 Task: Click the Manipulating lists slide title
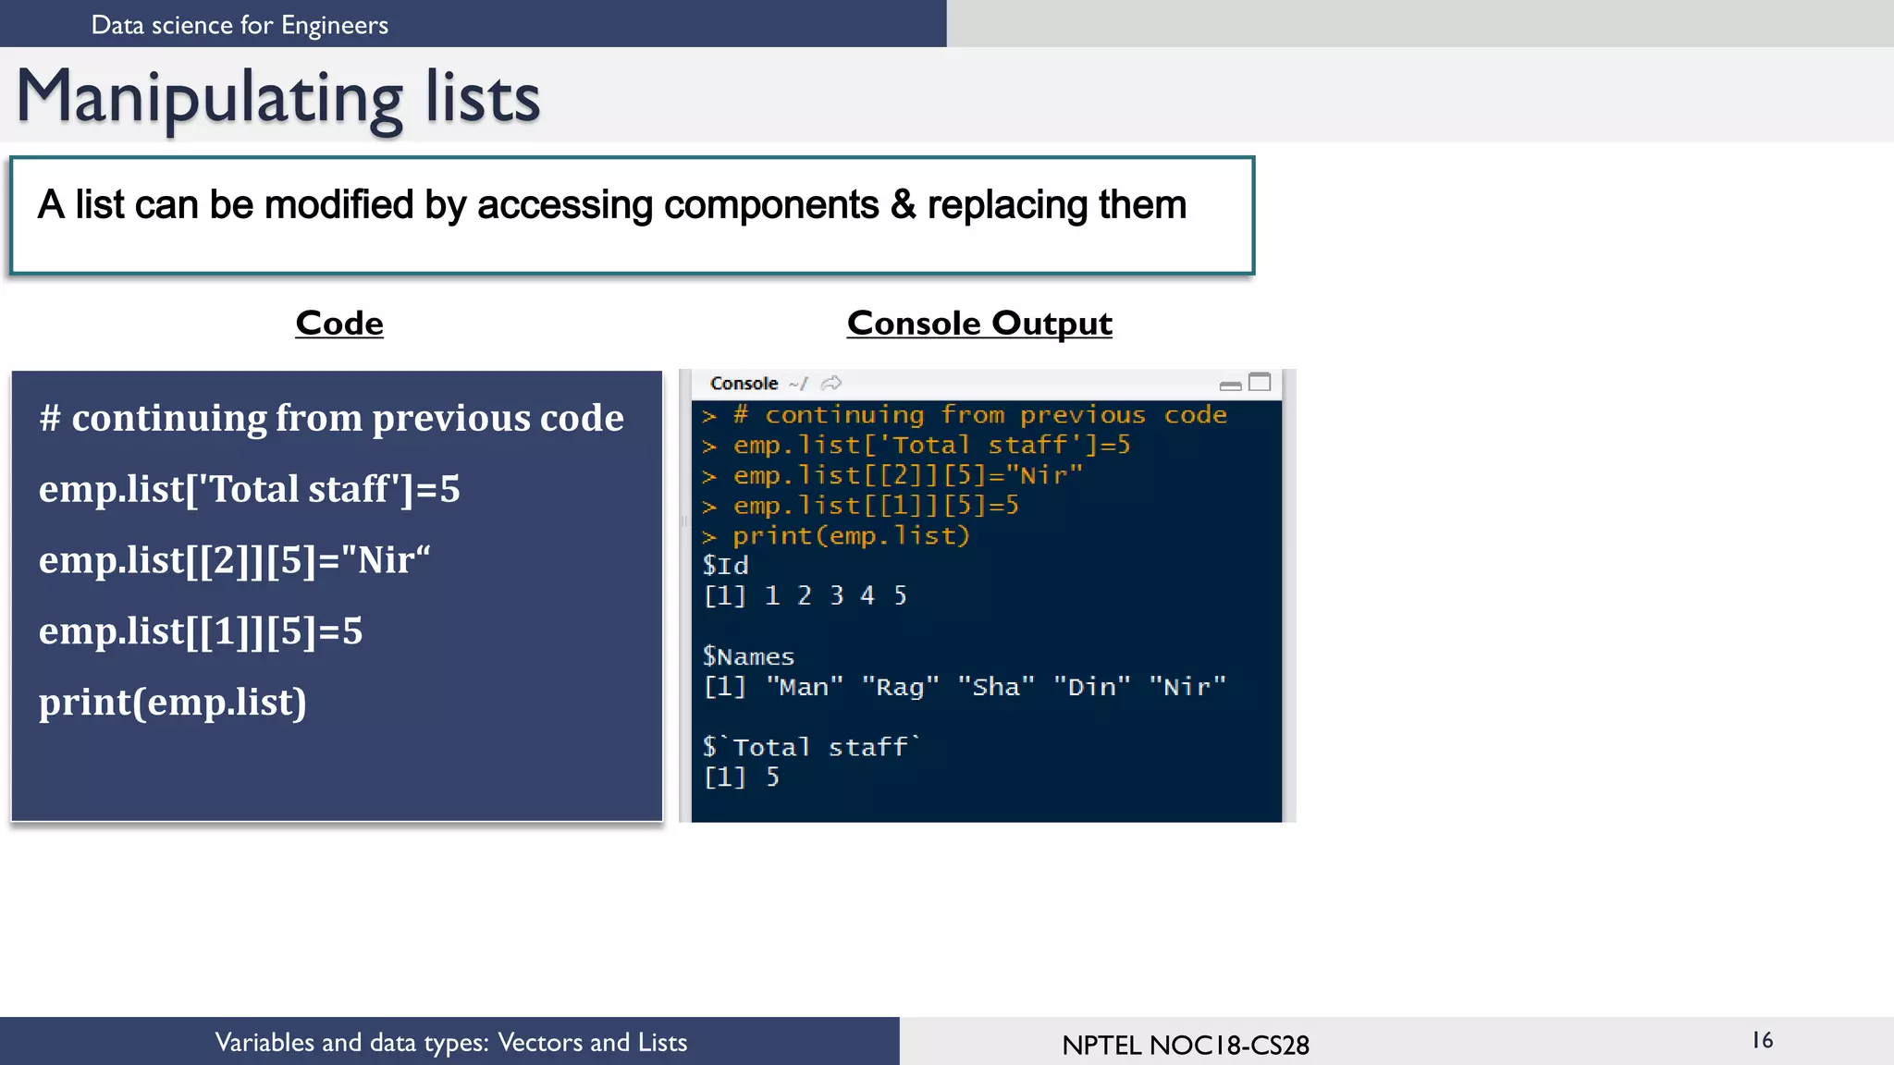[x=278, y=97]
